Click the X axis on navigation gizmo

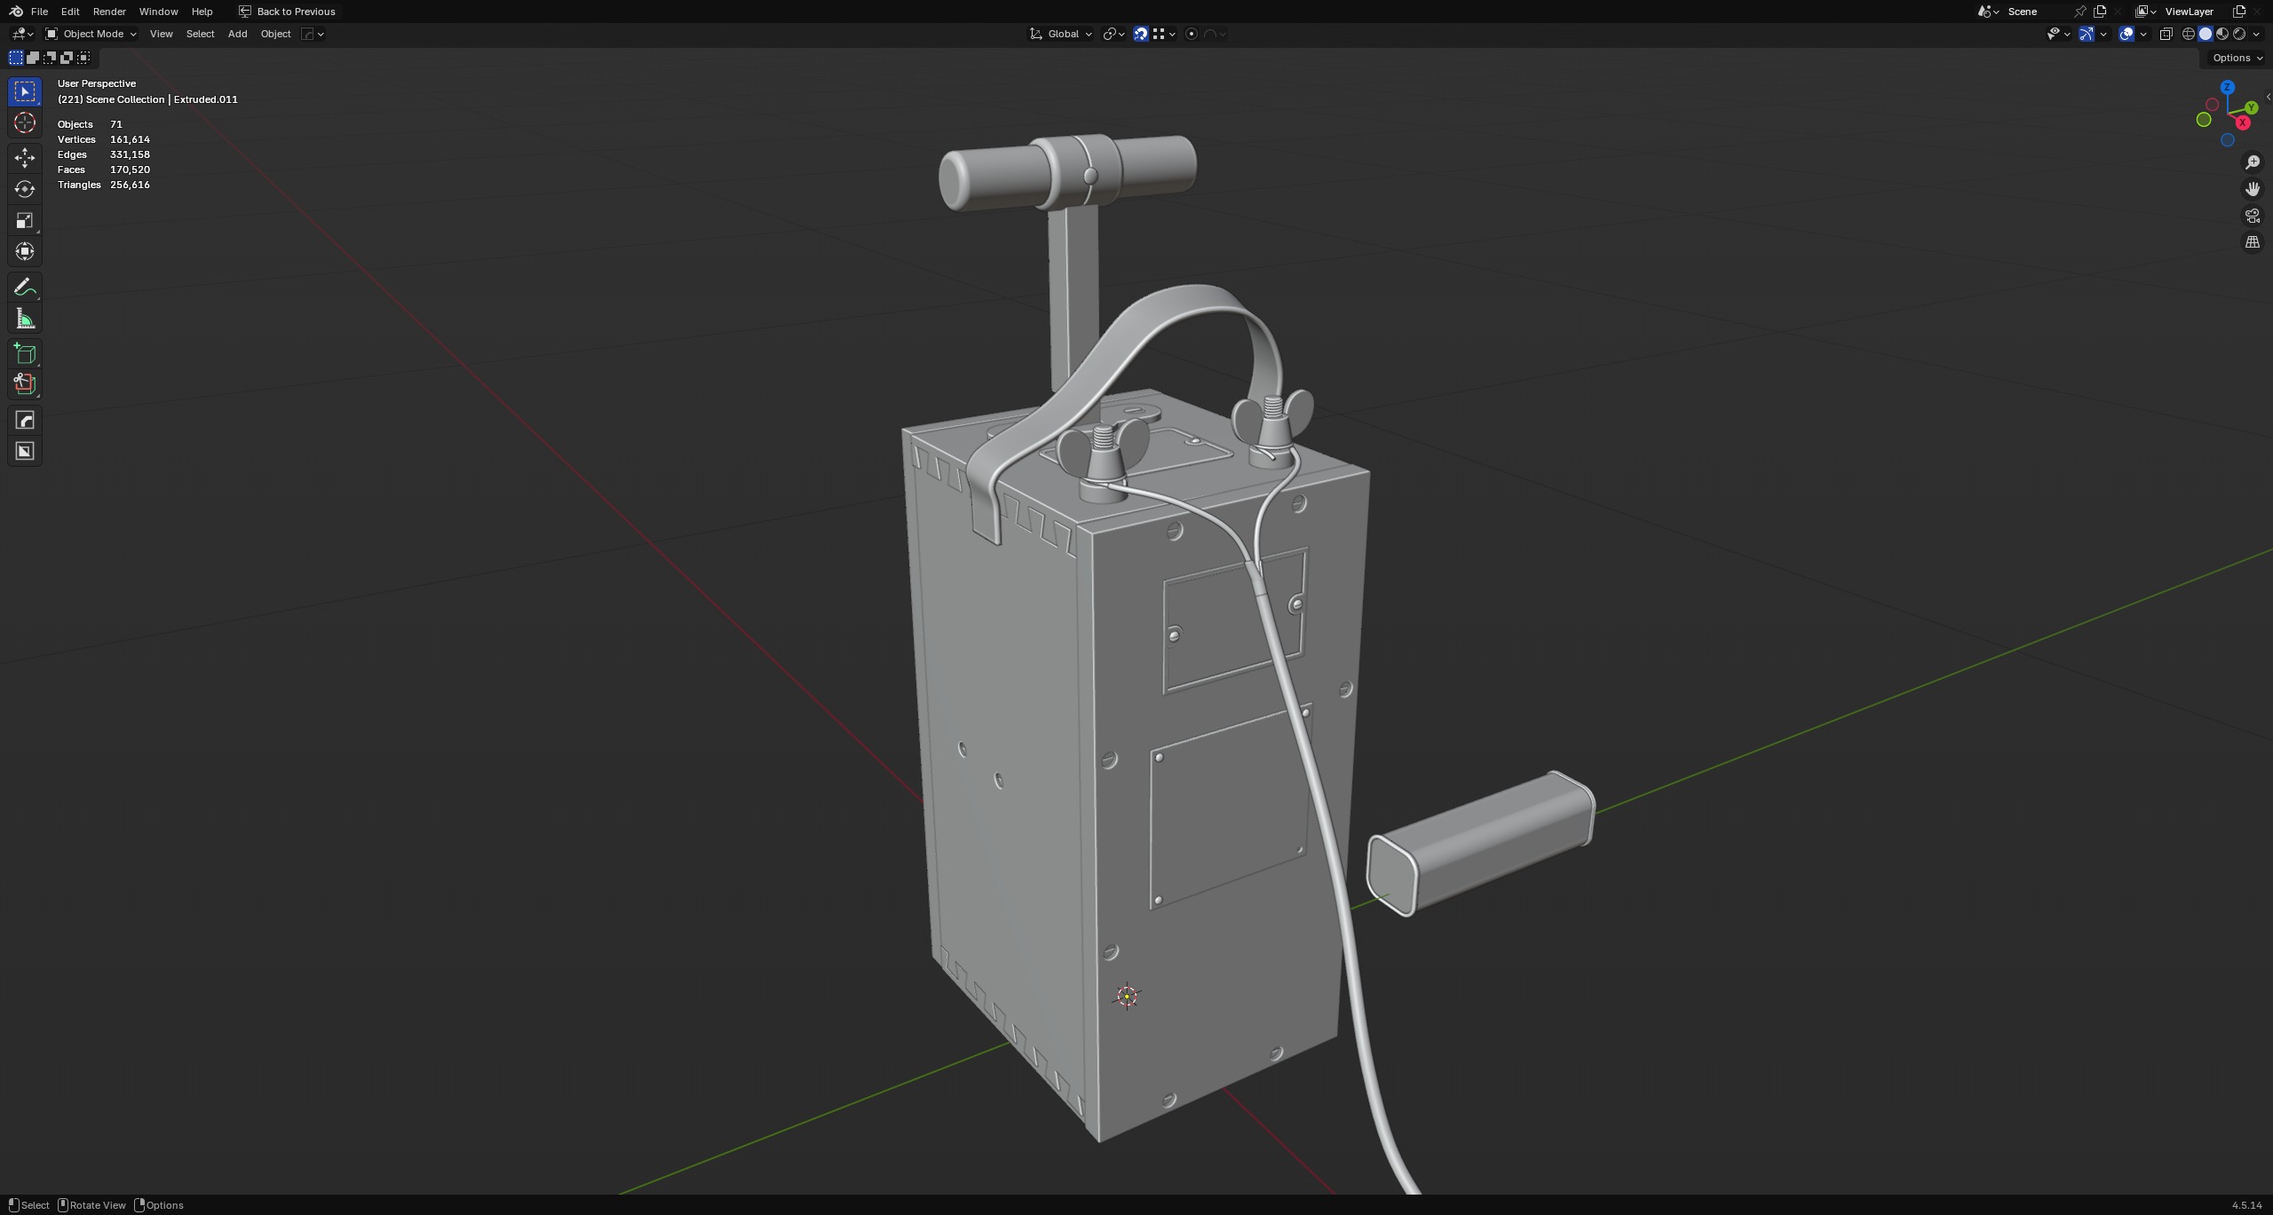coord(2244,122)
